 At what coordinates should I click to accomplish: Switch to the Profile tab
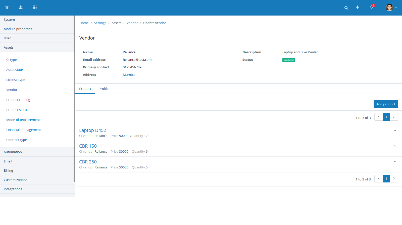click(x=104, y=89)
